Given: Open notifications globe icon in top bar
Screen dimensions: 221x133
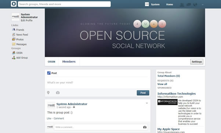Looking at the screenshot, I should pyautogui.click(x=195, y=5).
